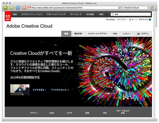Click the browser Creative Cloud search field

[135, 8]
